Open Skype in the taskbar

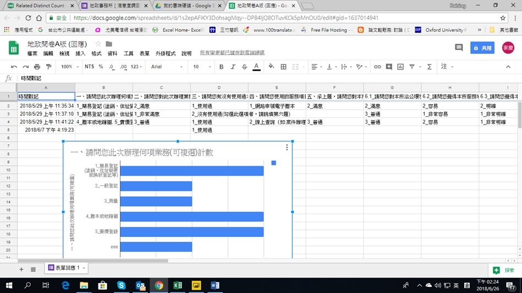pos(121,285)
